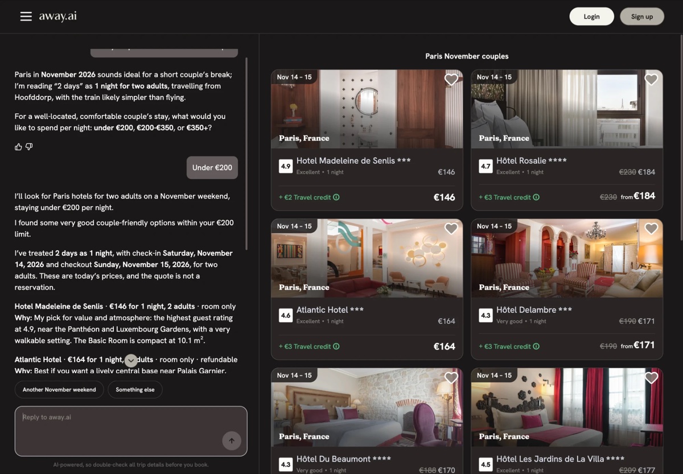The height and width of the screenshot is (474, 683).
Task: Click the away.ai logo
Action: pos(57,16)
